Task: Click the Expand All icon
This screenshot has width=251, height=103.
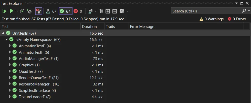Action: point(108,11)
